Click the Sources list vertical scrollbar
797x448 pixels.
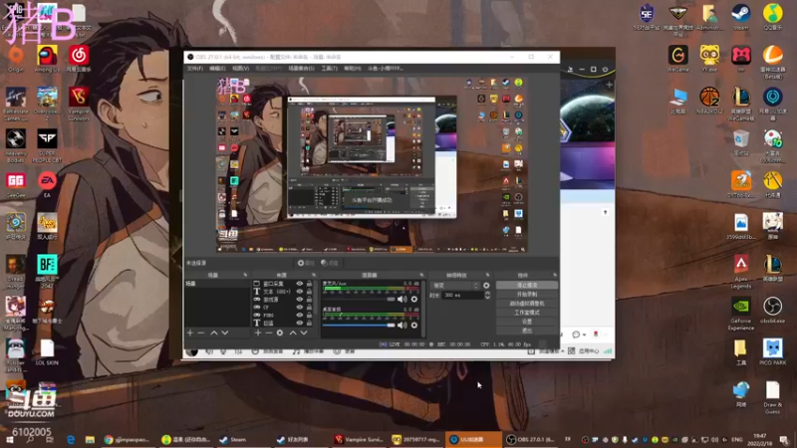tap(315, 295)
